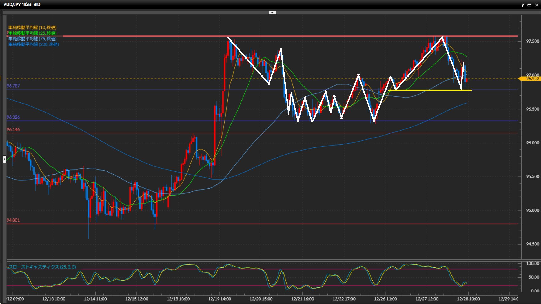Screen dimensions: 541x304
Task: Expand the top toolbar dropdown arrow
Action: click(272, 13)
